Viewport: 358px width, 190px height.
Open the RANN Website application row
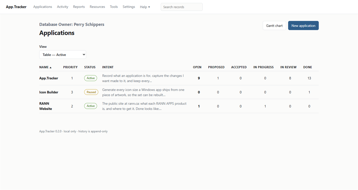(x=179, y=106)
